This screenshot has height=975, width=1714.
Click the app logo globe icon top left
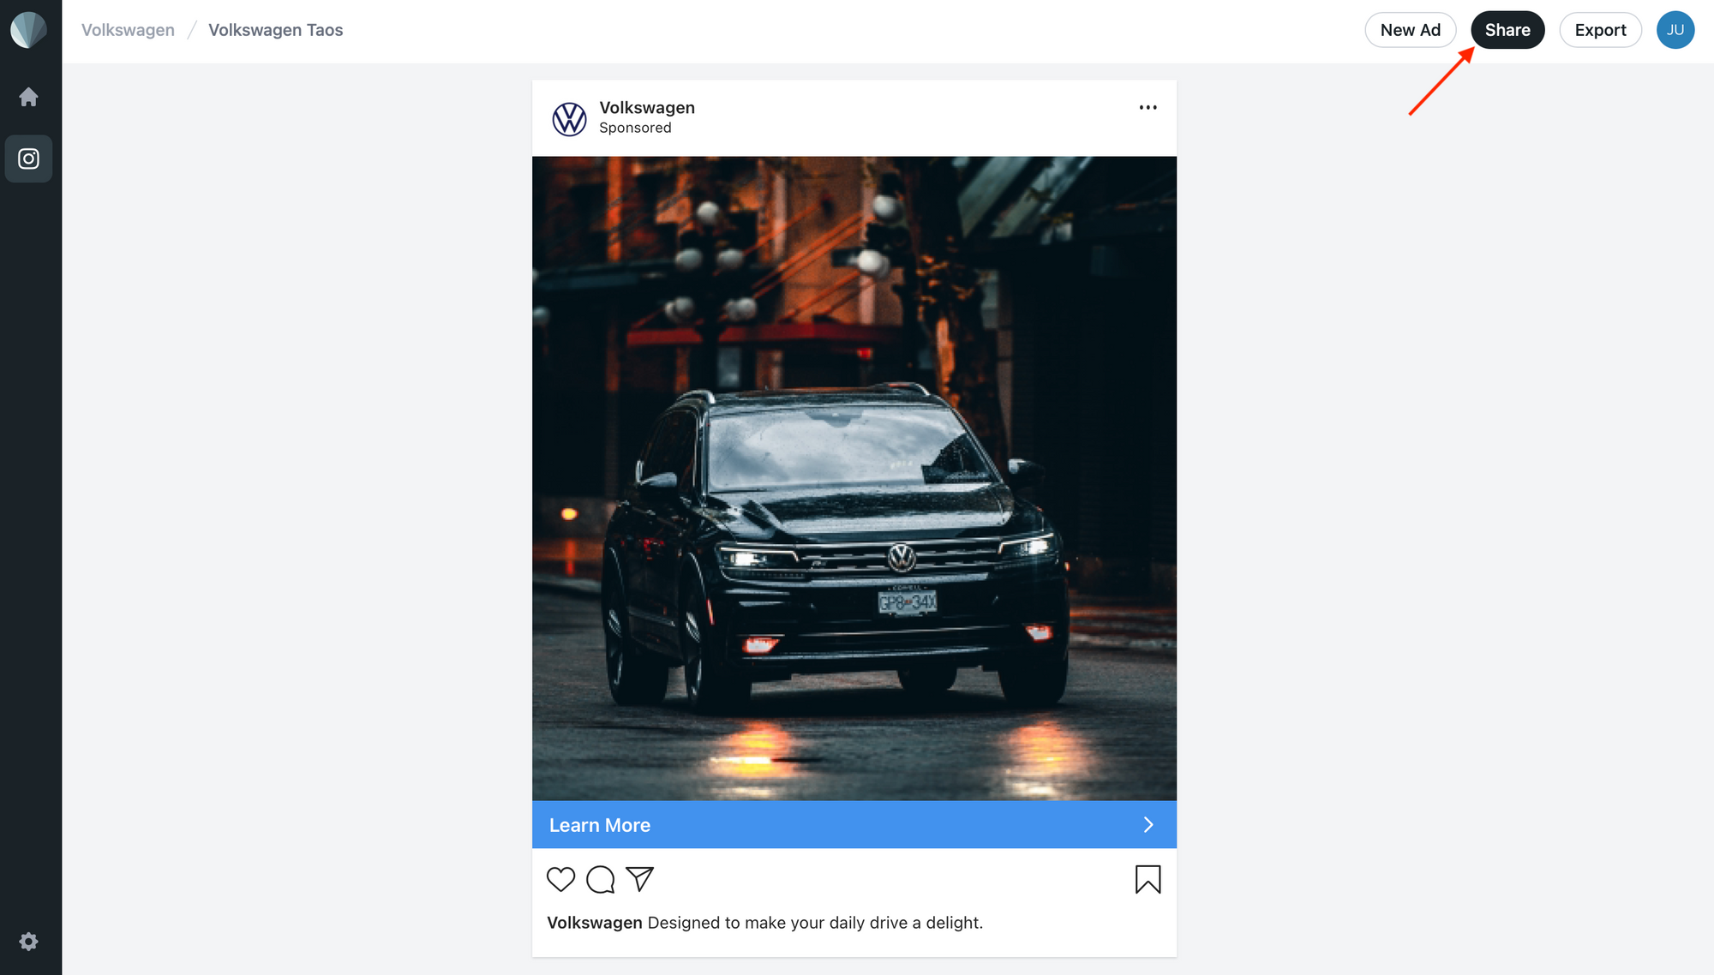click(x=31, y=31)
